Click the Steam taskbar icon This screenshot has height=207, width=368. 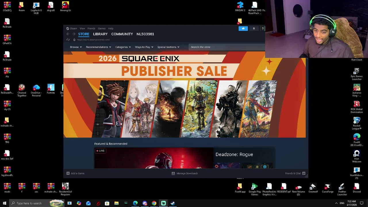pyautogui.click(x=173, y=203)
